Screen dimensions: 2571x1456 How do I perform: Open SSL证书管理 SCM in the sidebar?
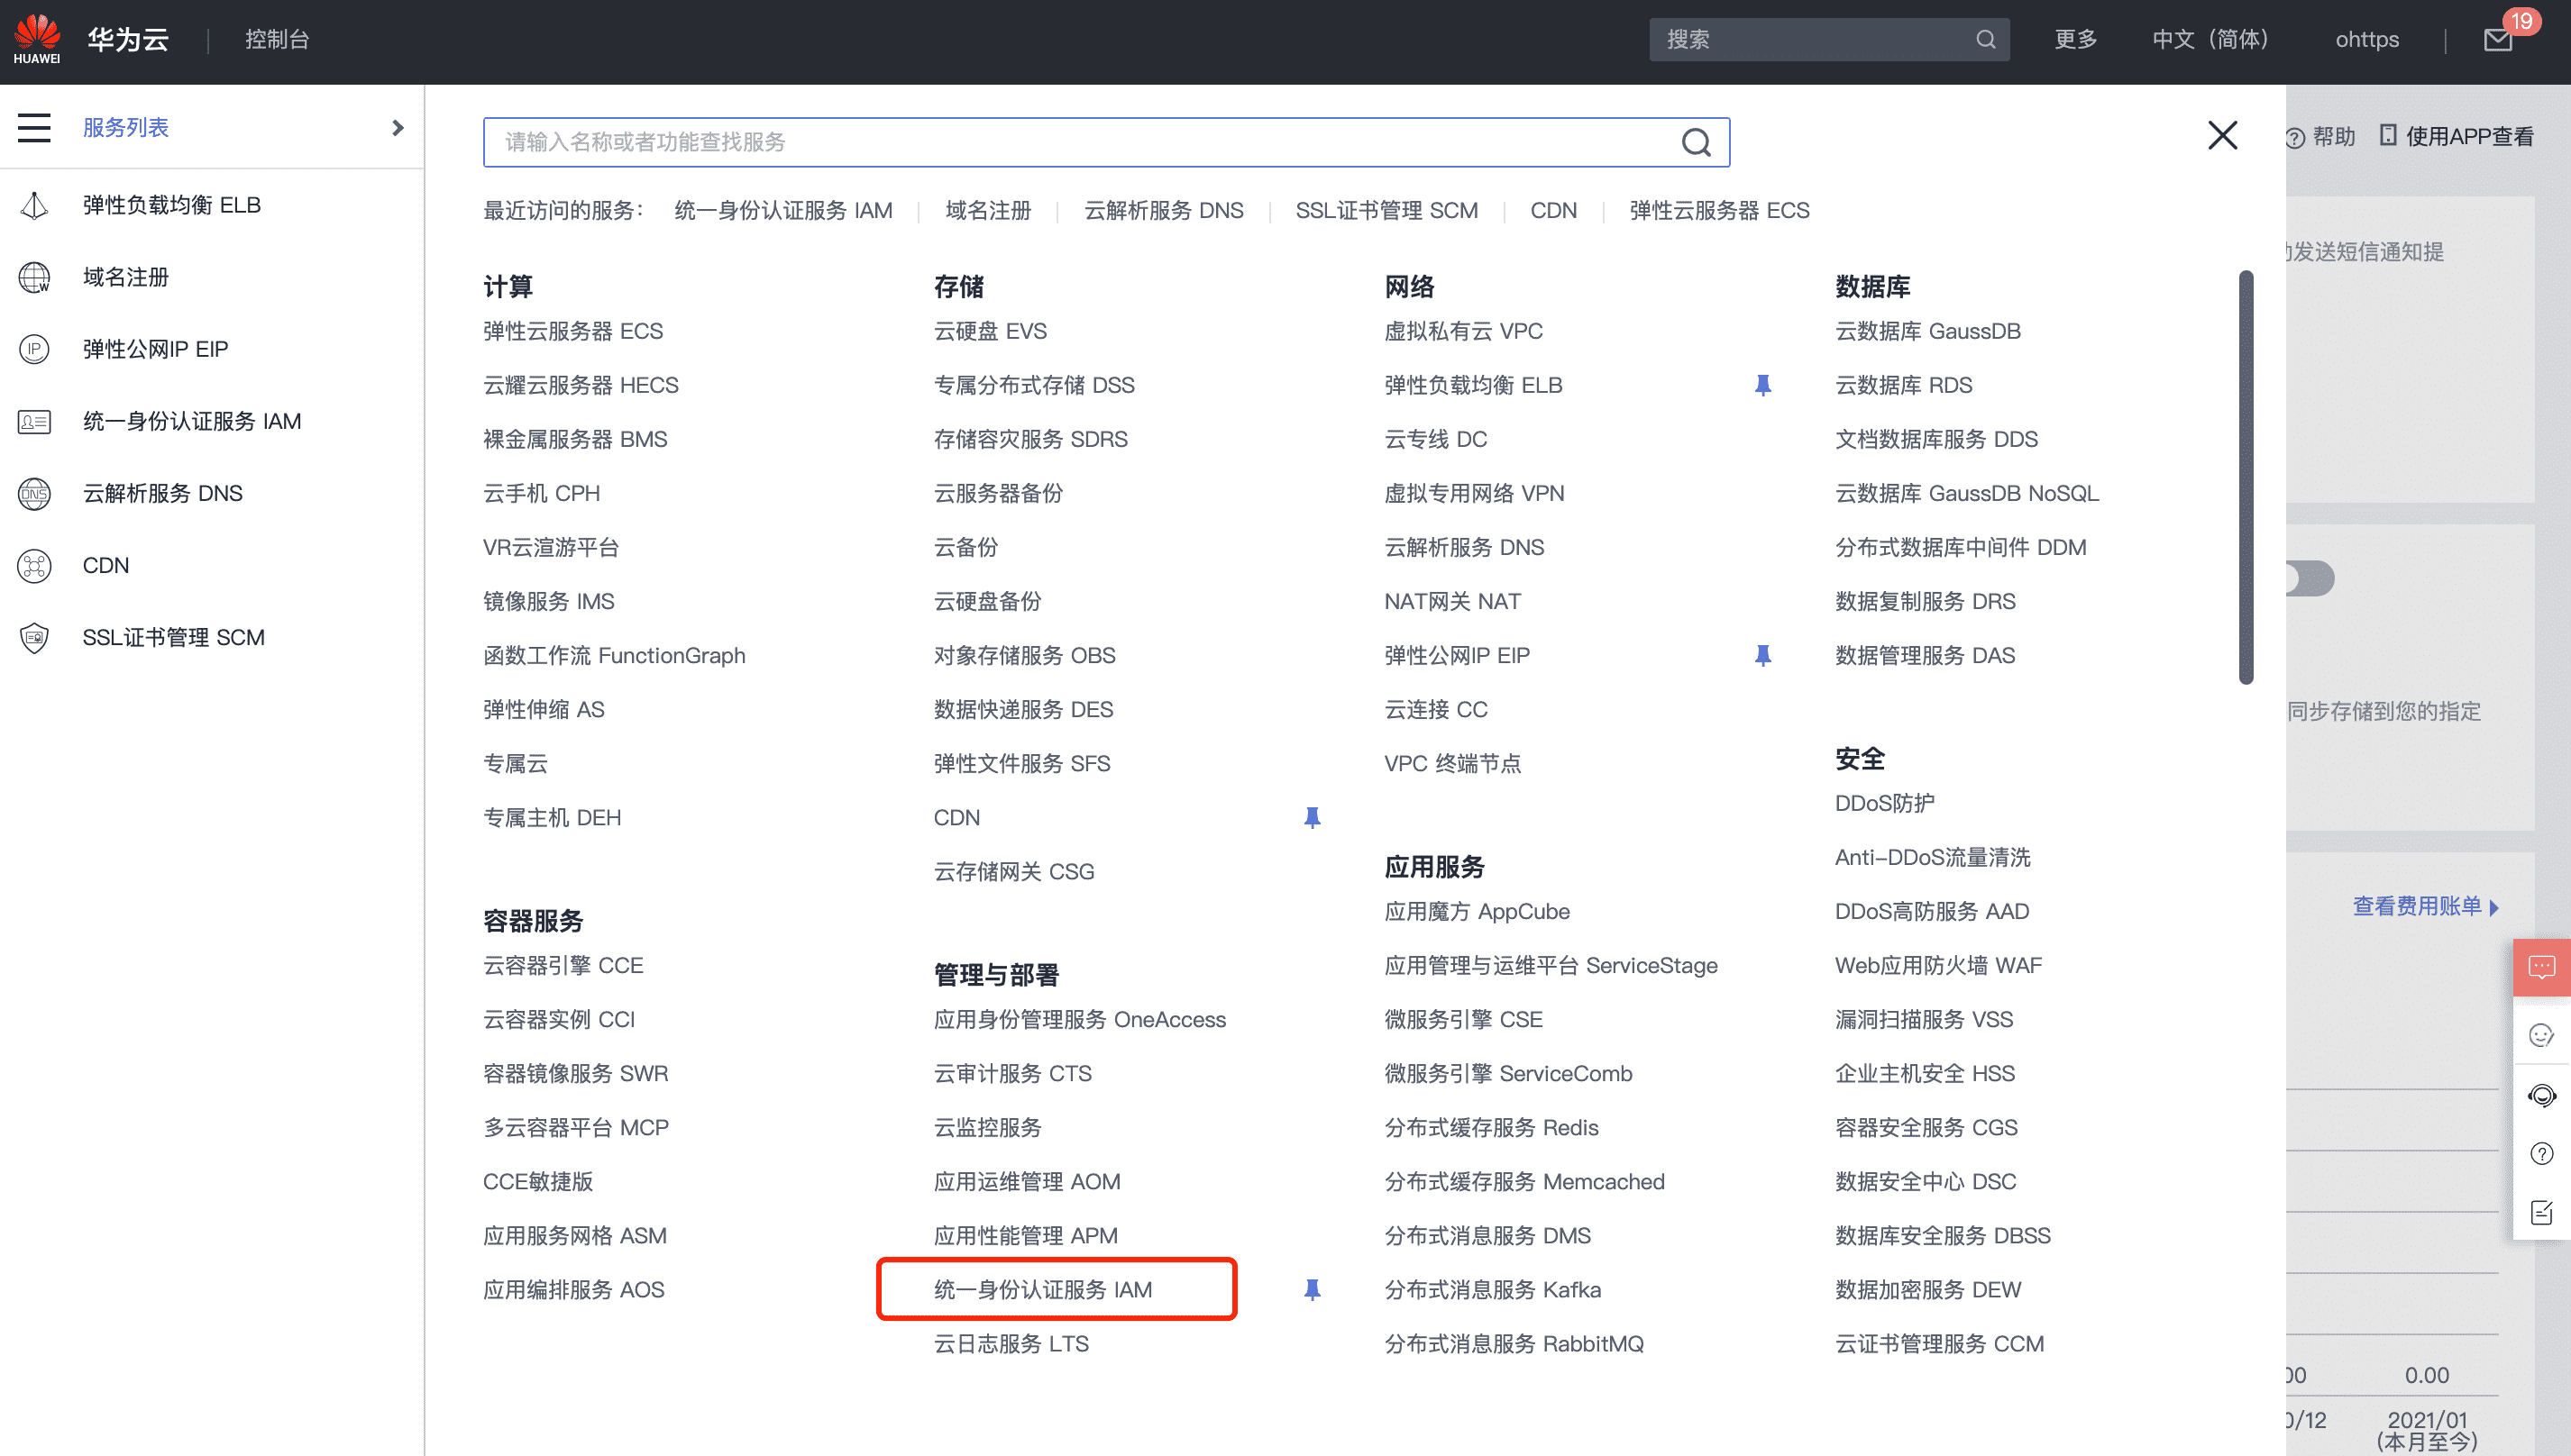point(174,637)
